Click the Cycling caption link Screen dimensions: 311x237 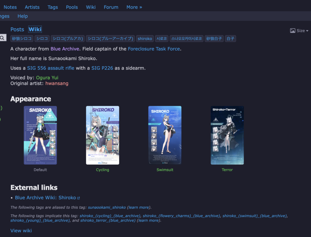(103, 170)
